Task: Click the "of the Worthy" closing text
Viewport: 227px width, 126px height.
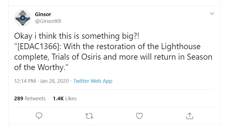Action: pyautogui.click(x=39, y=67)
